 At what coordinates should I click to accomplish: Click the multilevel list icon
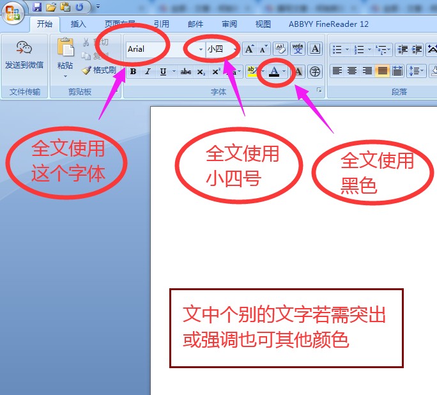(x=381, y=50)
